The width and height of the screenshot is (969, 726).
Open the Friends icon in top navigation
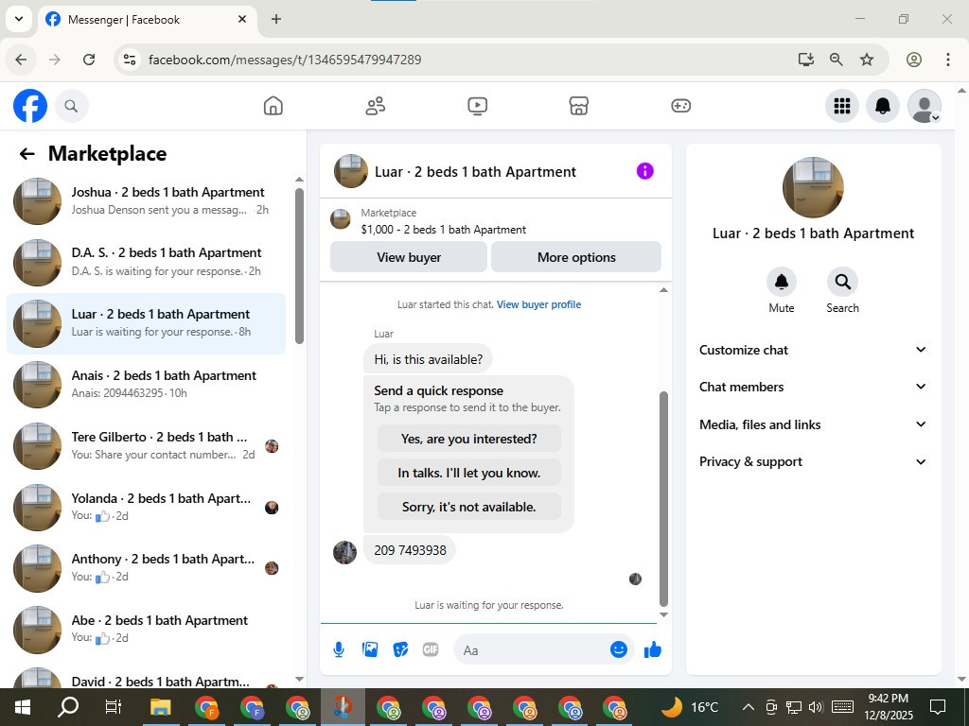[x=375, y=106]
